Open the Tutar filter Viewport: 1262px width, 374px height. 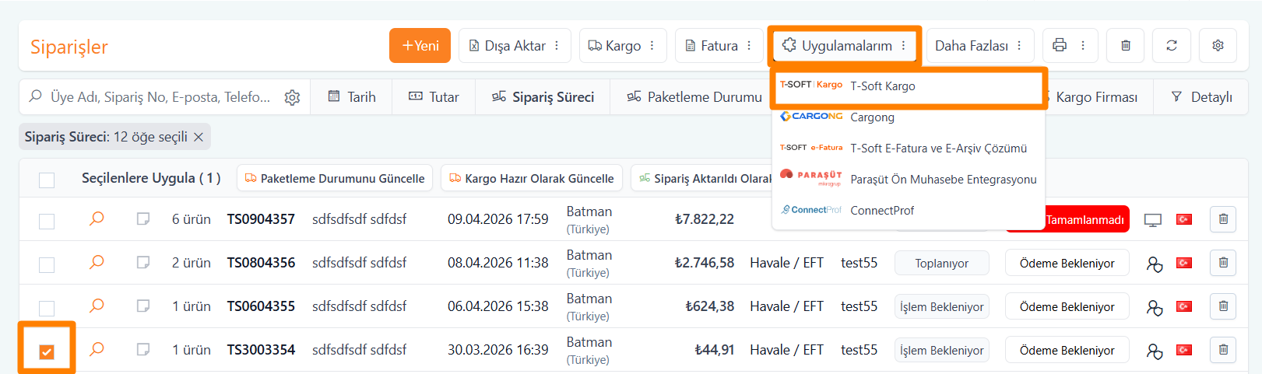point(434,97)
